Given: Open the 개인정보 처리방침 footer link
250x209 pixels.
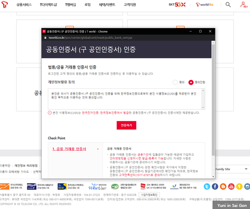Looking at the screenshot, I should click(x=26, y=166).
